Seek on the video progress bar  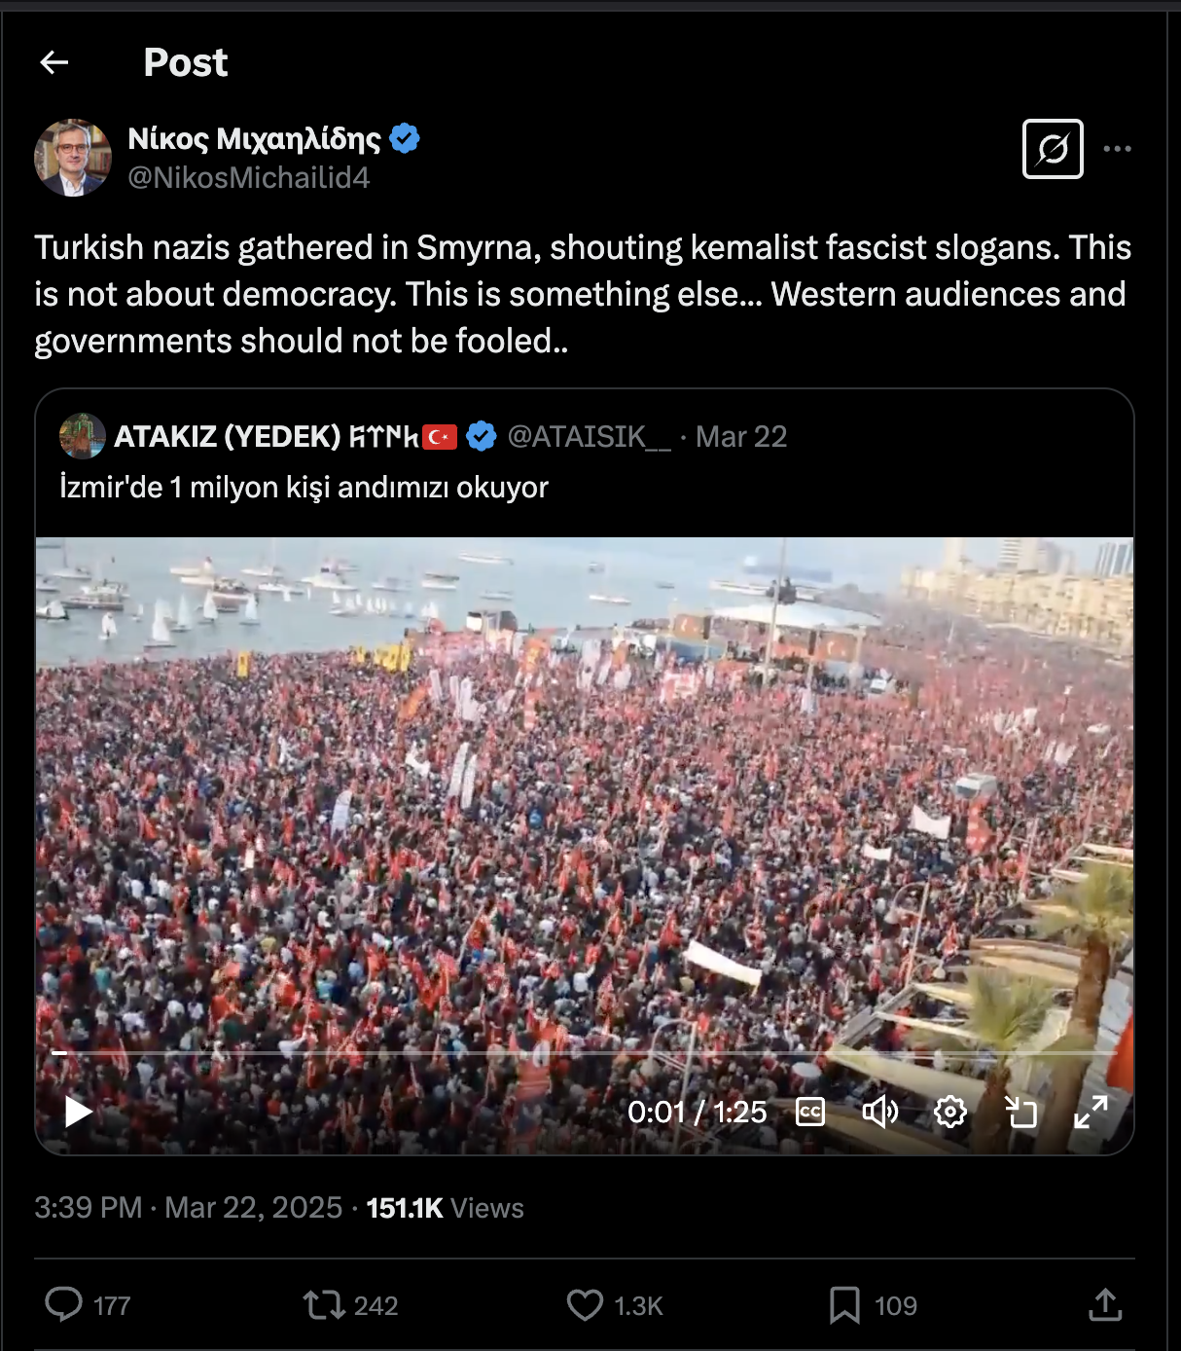coord(584,1053)
